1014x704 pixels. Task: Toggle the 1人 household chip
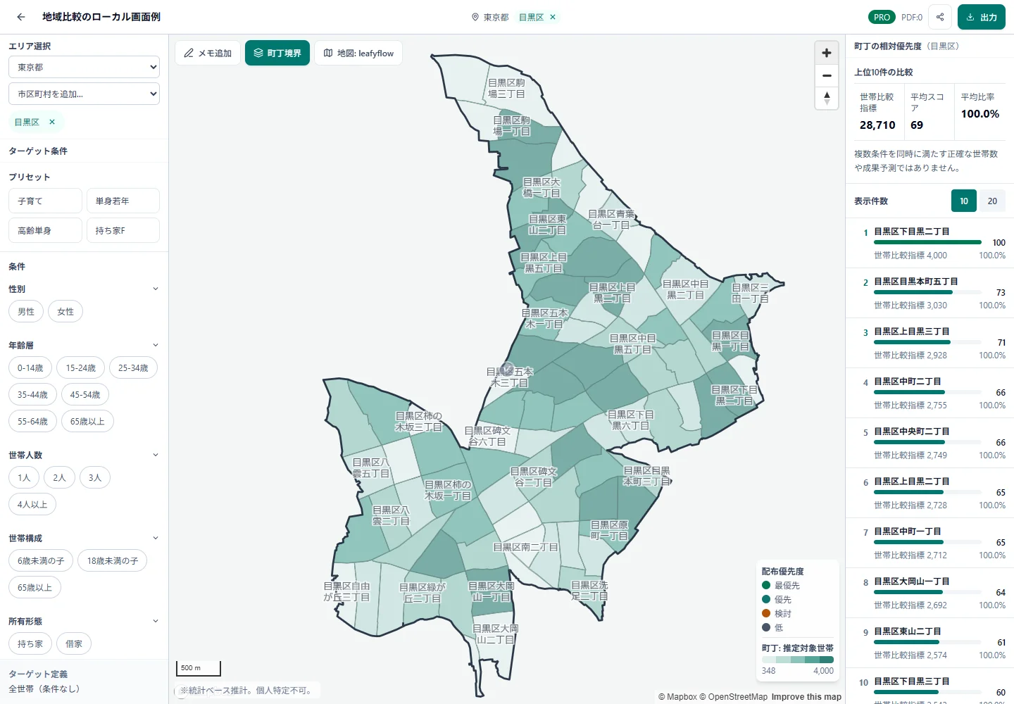(x=24, y=477)
